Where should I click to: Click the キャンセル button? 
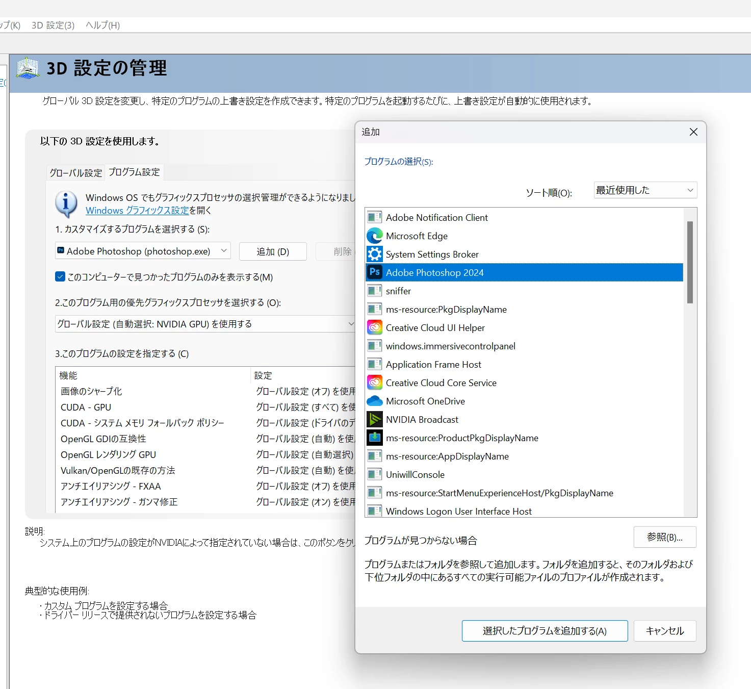pos(665,631)
